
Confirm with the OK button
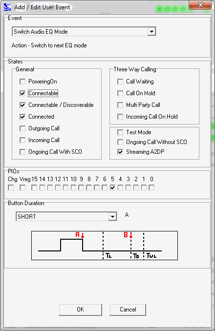click(x=81, y=310)
